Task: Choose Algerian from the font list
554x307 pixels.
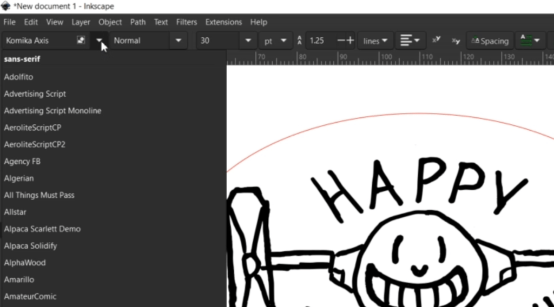Action: tap(19, 178)
